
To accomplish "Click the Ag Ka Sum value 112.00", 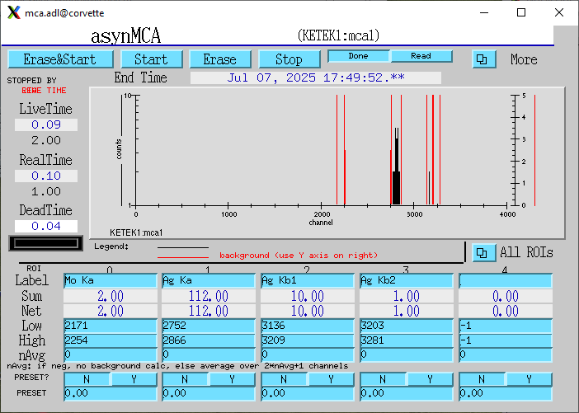I will point(209,297).
